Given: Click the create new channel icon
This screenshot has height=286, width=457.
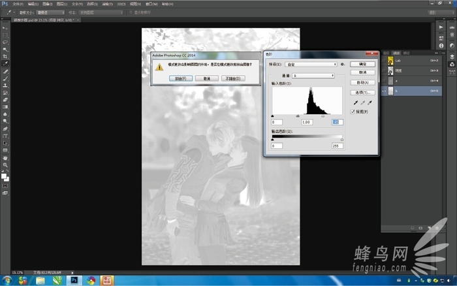Looking at the screenshot, I should click(429, 228).
